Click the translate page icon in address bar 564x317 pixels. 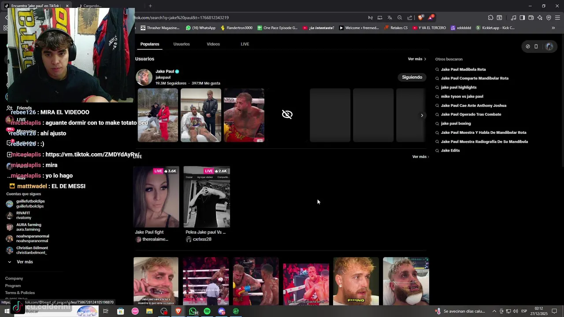[x=390, y=18]
